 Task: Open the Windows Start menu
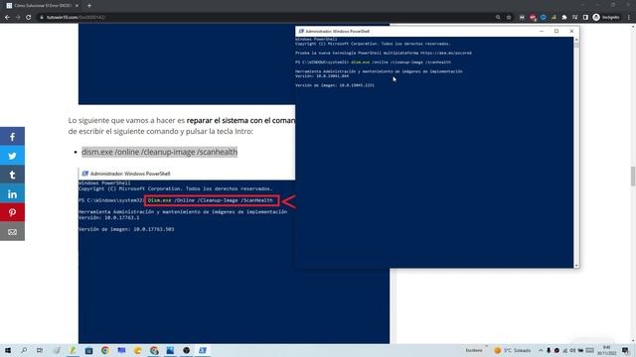[8, 350]
